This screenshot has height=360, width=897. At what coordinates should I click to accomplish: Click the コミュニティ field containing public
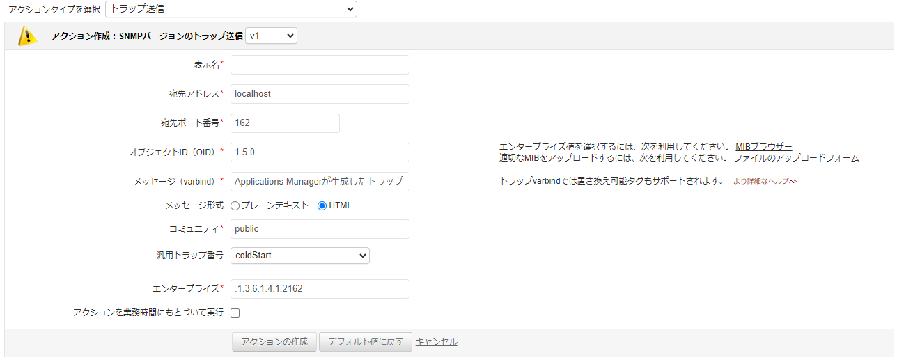point(320,229)
